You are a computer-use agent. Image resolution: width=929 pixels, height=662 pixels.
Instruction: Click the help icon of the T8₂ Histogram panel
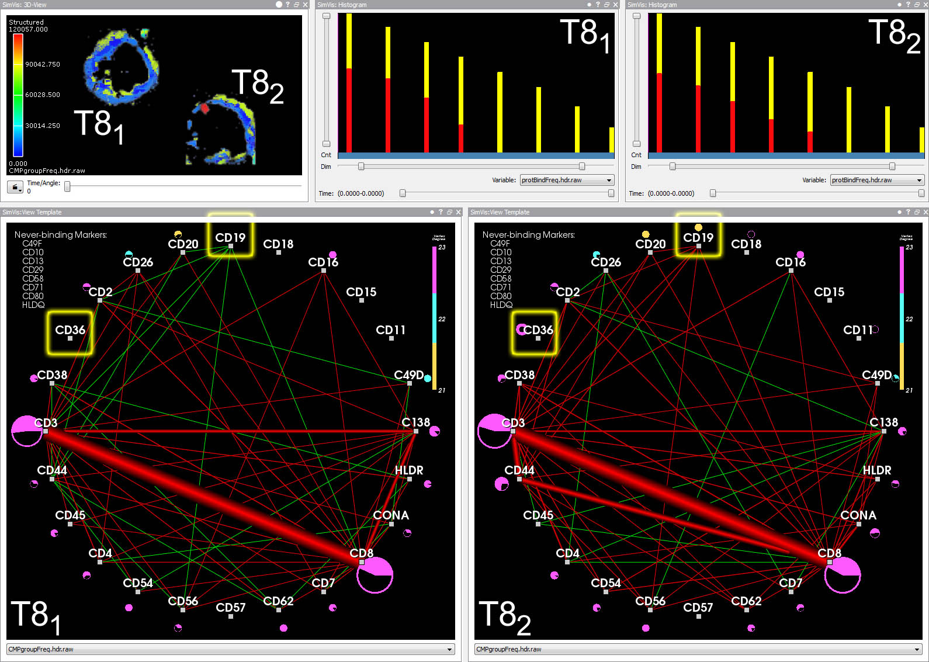[x=908, y=5]
